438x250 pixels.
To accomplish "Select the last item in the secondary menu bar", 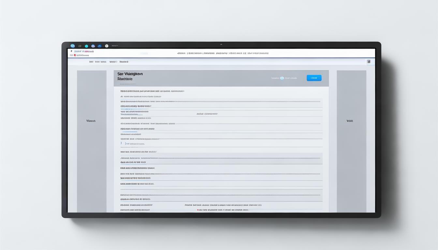I will pos(124,62).
